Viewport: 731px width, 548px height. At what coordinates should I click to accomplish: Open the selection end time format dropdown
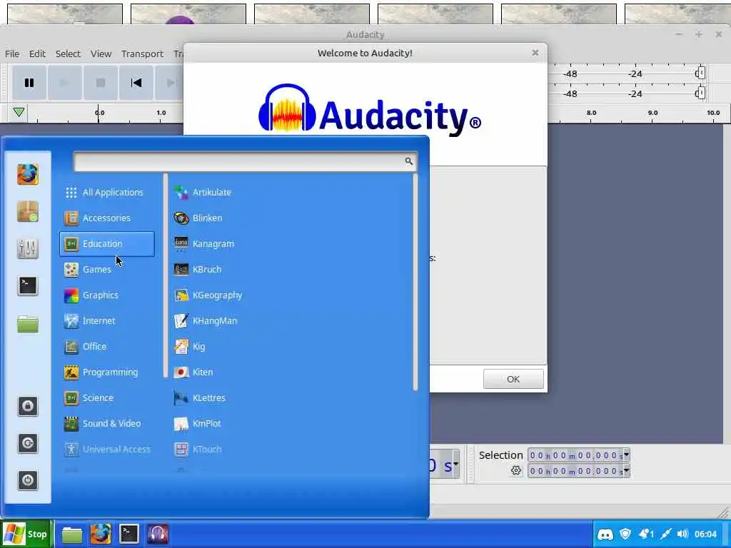click(x=626, y=471)
